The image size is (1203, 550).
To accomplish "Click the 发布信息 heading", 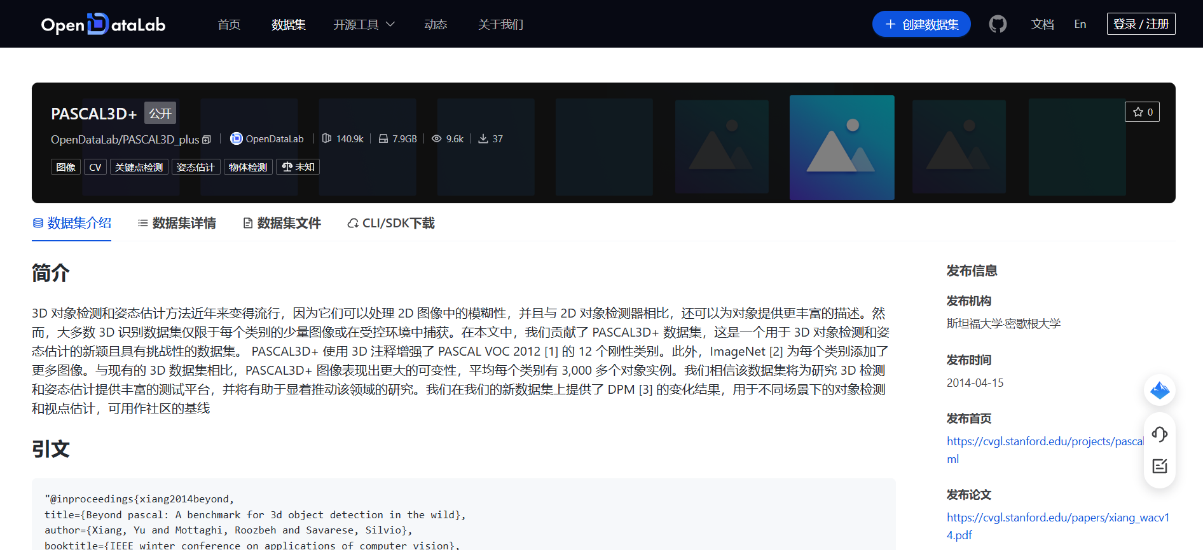I will pos(972,271).
